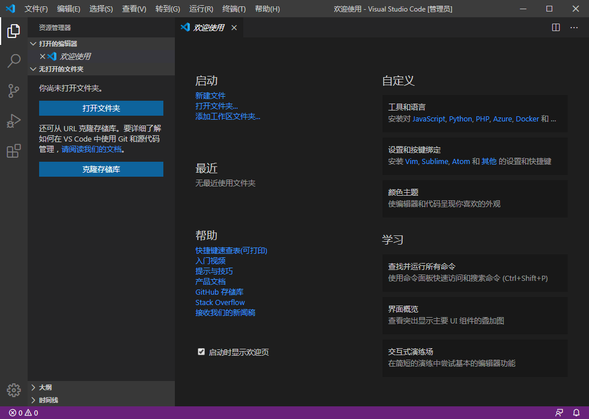This screenshot has width=589, height=419.
Task: Click the 打开文件夹... link under 启动
Action: point(216,106)
